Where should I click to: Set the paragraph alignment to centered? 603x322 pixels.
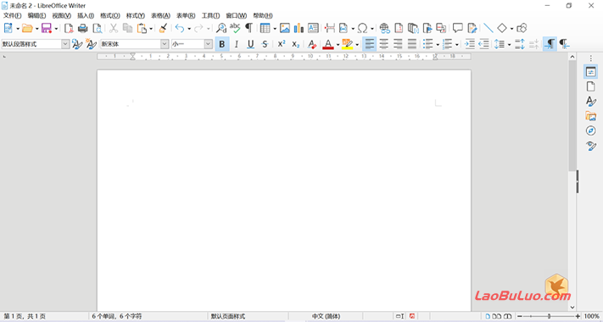tap(384, 44)
